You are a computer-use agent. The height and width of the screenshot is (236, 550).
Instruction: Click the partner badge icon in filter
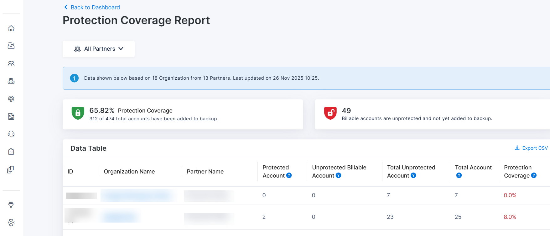pyautogui.click(x=77, y=49)
